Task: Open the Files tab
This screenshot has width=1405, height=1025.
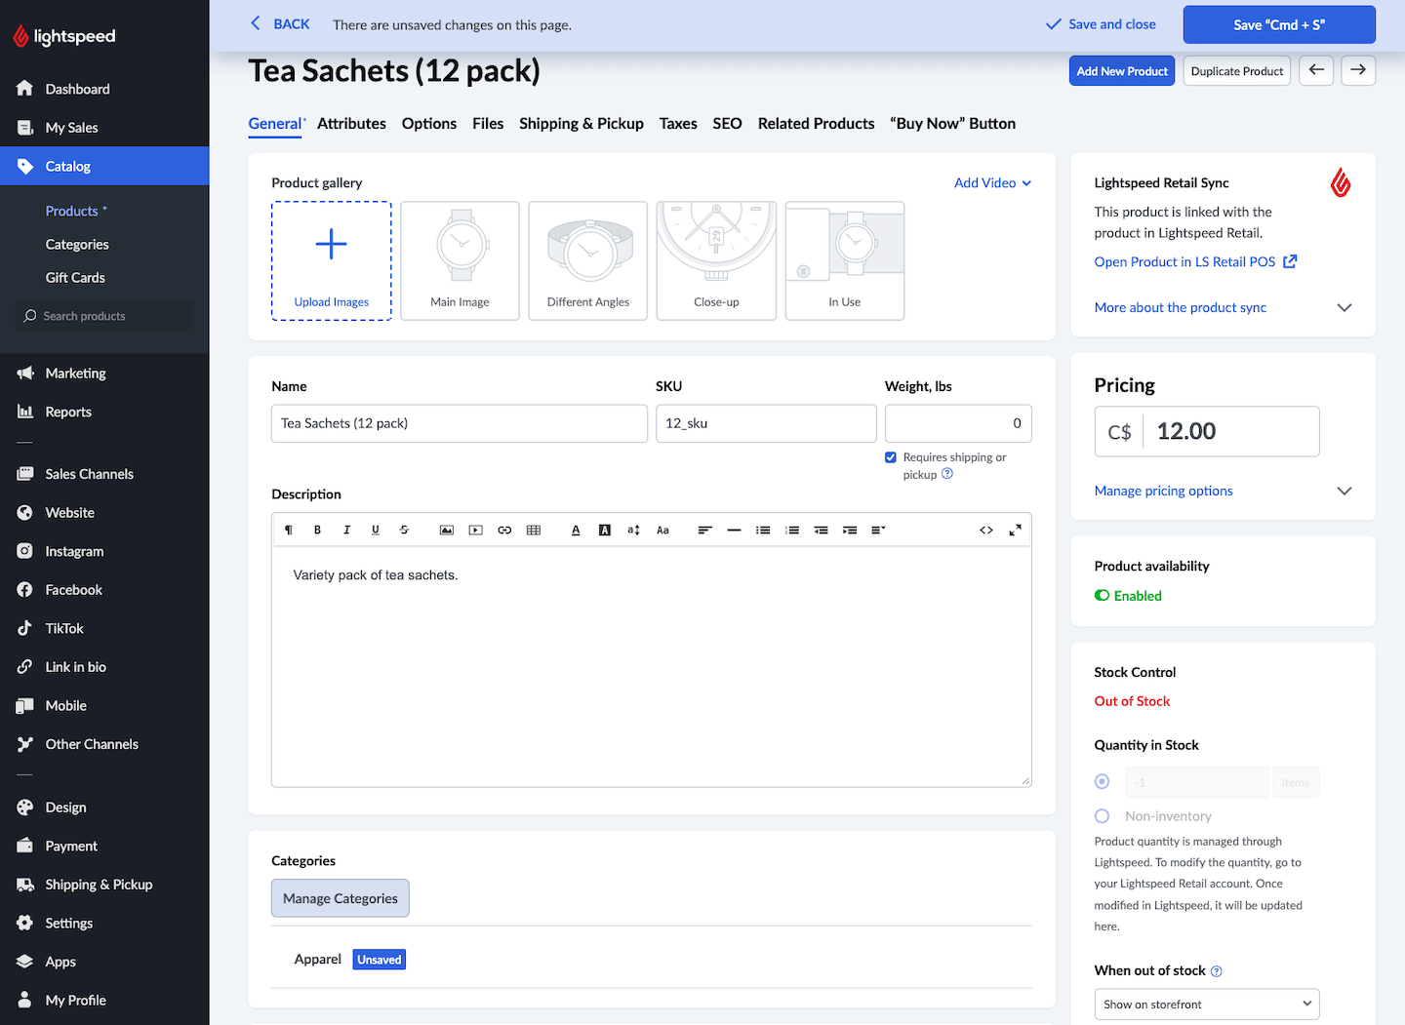Action: [488, 124]
